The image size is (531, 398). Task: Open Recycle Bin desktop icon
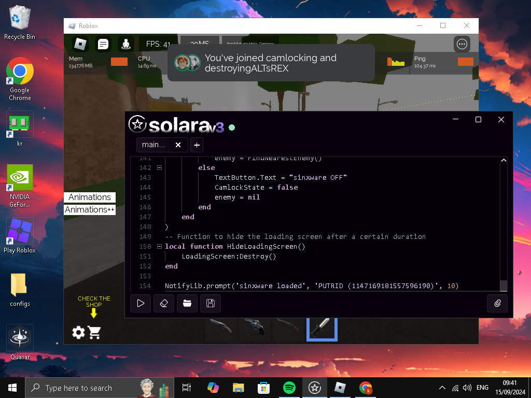pos(19,23)
